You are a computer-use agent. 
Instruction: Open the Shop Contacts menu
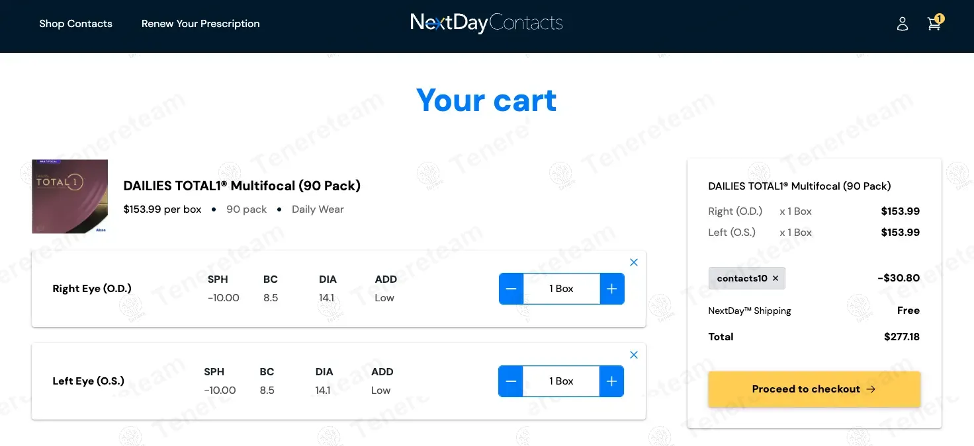point(75,24)
